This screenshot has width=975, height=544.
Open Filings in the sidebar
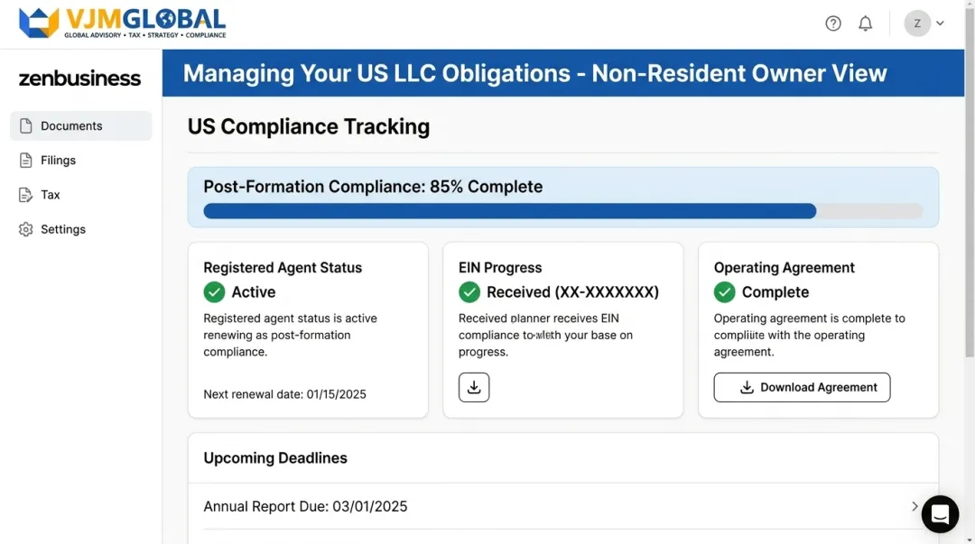click(x=81, y=161)
